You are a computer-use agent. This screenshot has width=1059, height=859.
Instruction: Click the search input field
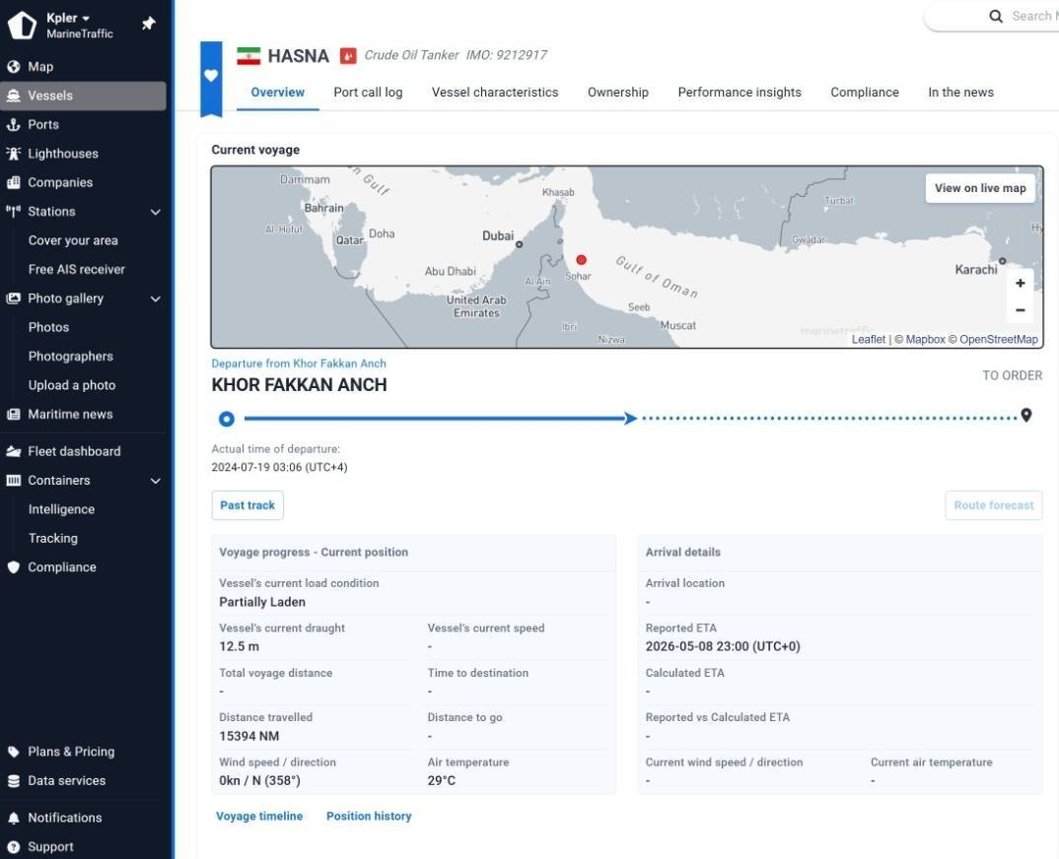click(992, 16)
